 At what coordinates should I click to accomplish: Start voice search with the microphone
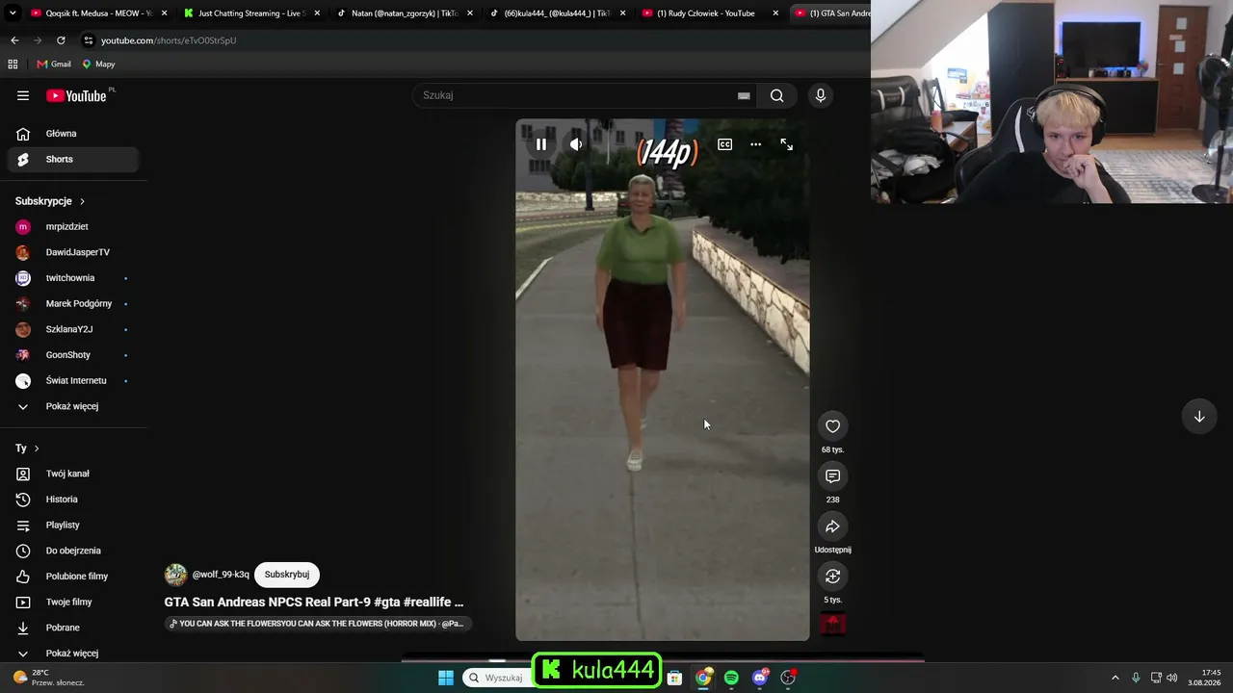click(x=821, y=95)
